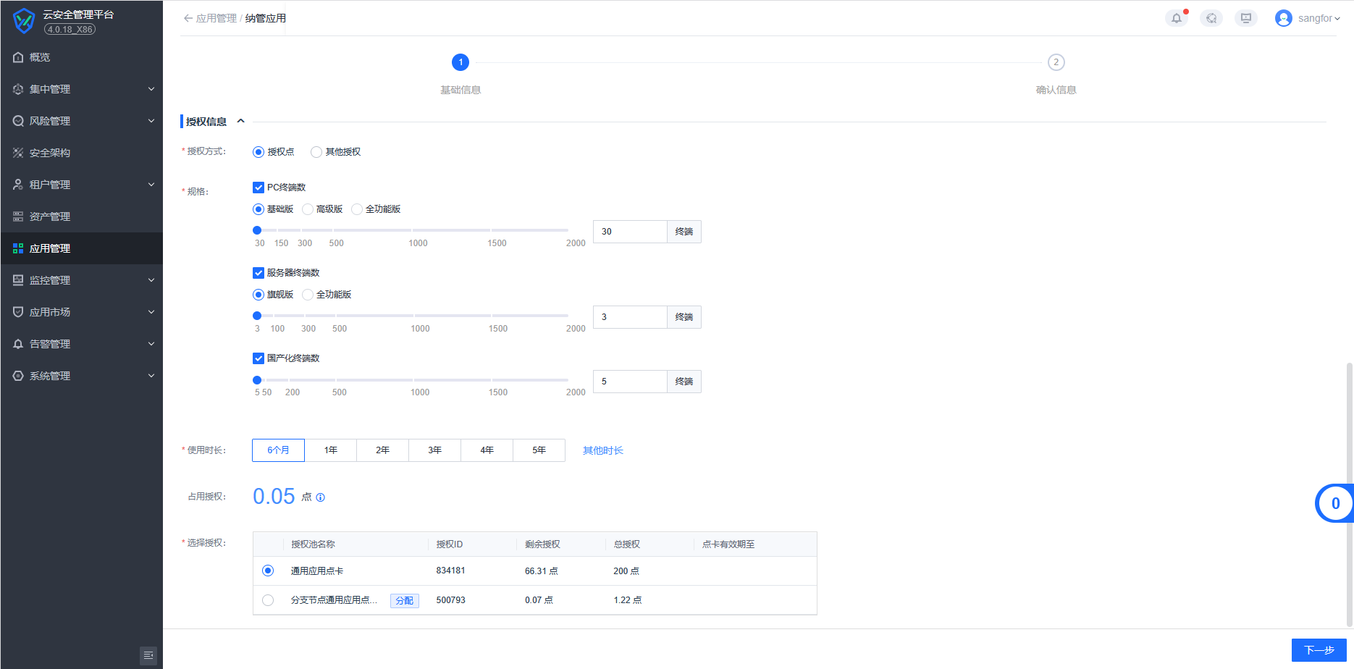Viewport: 1354px width, 669px height.
Task: Click the support headset icon in header
Action: click(x=1211, y=18)
